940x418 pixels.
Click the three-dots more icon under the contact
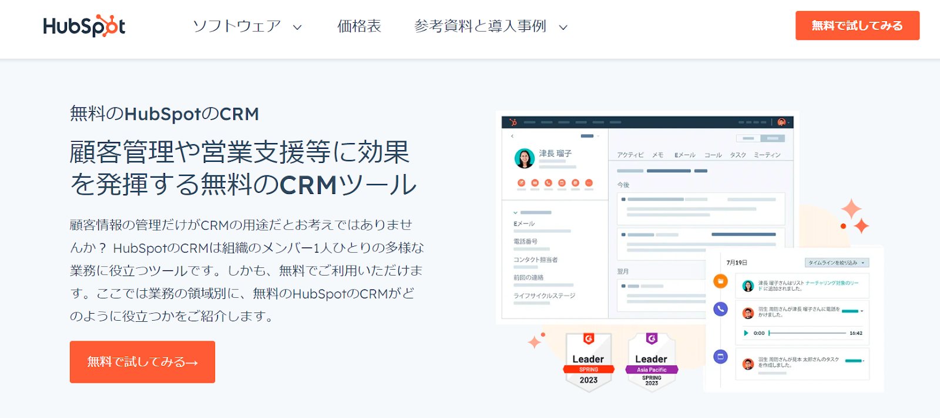click(589, 183)
